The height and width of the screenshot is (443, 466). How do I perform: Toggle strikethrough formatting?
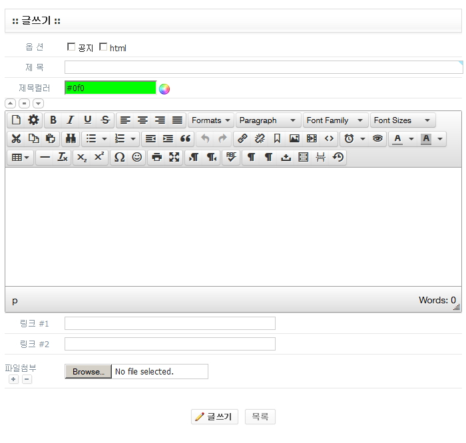pos(105,120)
